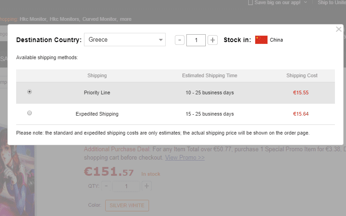Click the 'more' related searches link
Screen dimensions: 346x216
point(125,19)
